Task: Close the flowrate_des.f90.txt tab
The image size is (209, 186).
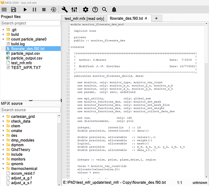Action: click(146, 18)
